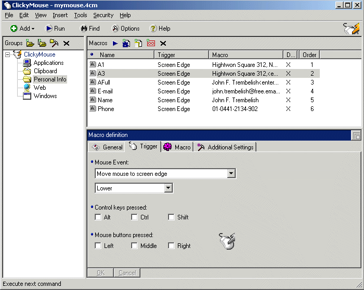This screenshot has width=364, height=290.
Task: Open the Mouse Event dropdown
Action: click(x=231, y=173)
